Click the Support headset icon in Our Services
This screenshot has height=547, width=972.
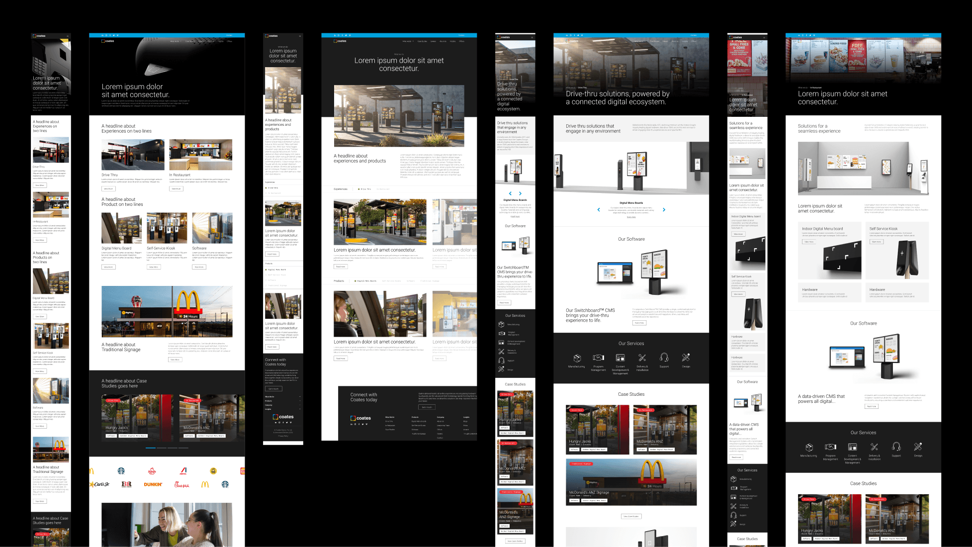click(x=664, y=357)
